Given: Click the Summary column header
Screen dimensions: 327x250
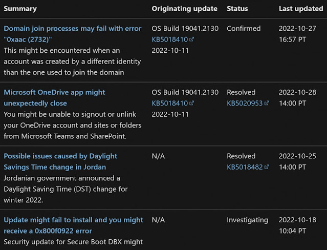Looking at the screenshot, I should (20, 9).
